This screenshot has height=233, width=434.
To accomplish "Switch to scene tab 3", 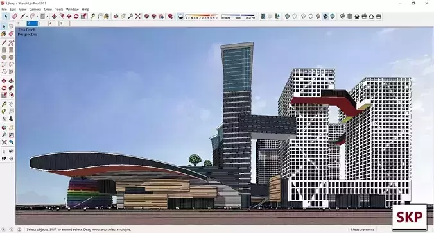I will click(43, 24).
